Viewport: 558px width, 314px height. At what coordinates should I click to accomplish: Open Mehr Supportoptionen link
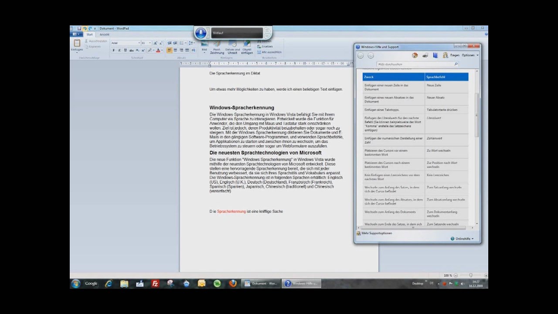(x=374, y=233)
